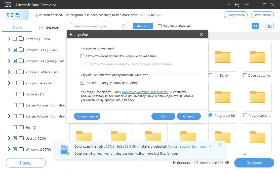Uncheck 'Помогите нам улучшить программу'
Viewport: 280px width, 174px height.
tap(82, 83)
